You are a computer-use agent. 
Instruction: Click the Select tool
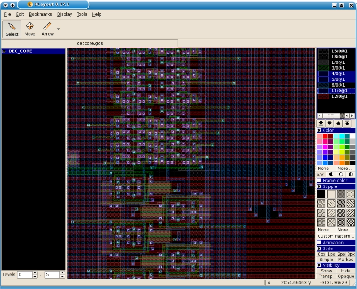coord(12,29)
